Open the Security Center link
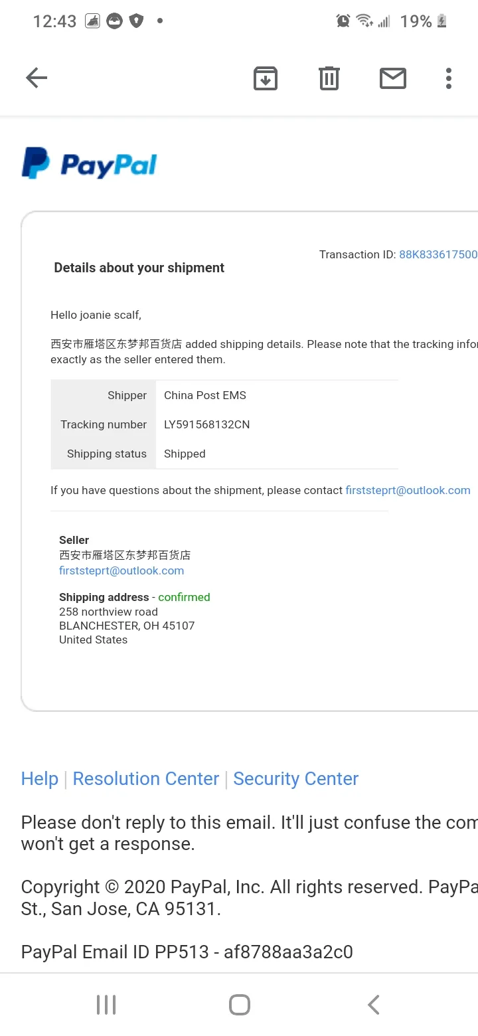The image size is (478, 1036). [296, 778]
